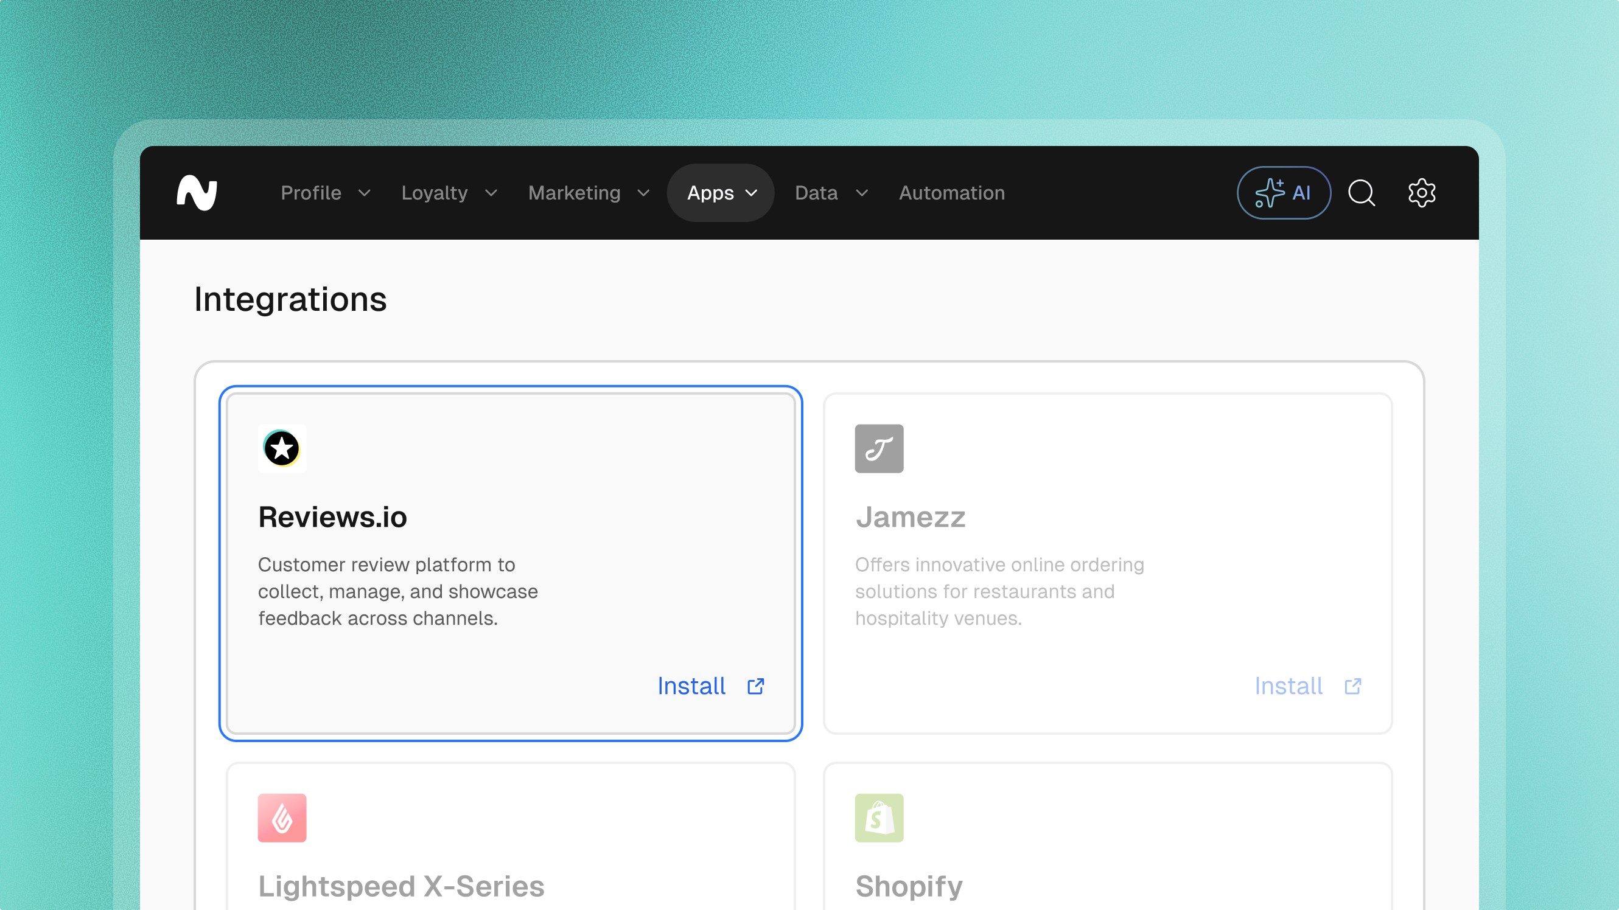Click the Reviews.io star logo
The image size is (1619, 910).
pos(282,448)
